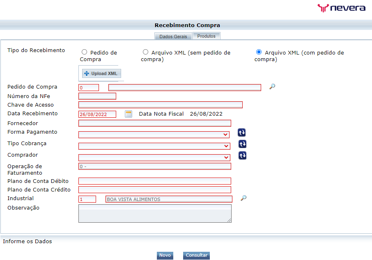Refresh the Tipo Cobrança list

242,144
